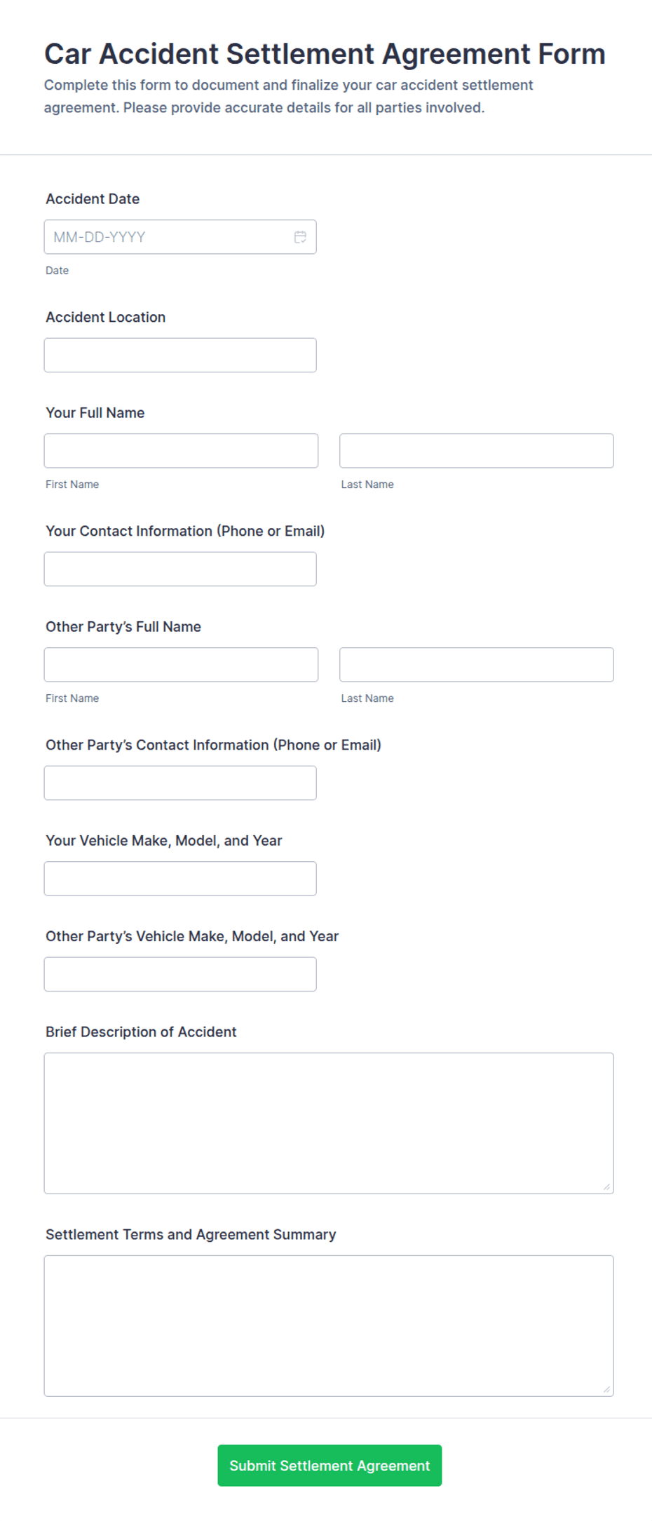Image resolution: width=652 pixels, height=1521 pixels.
Task: Click the Car Accident Settlement Agreement Form heading
Action: (325, 54)
